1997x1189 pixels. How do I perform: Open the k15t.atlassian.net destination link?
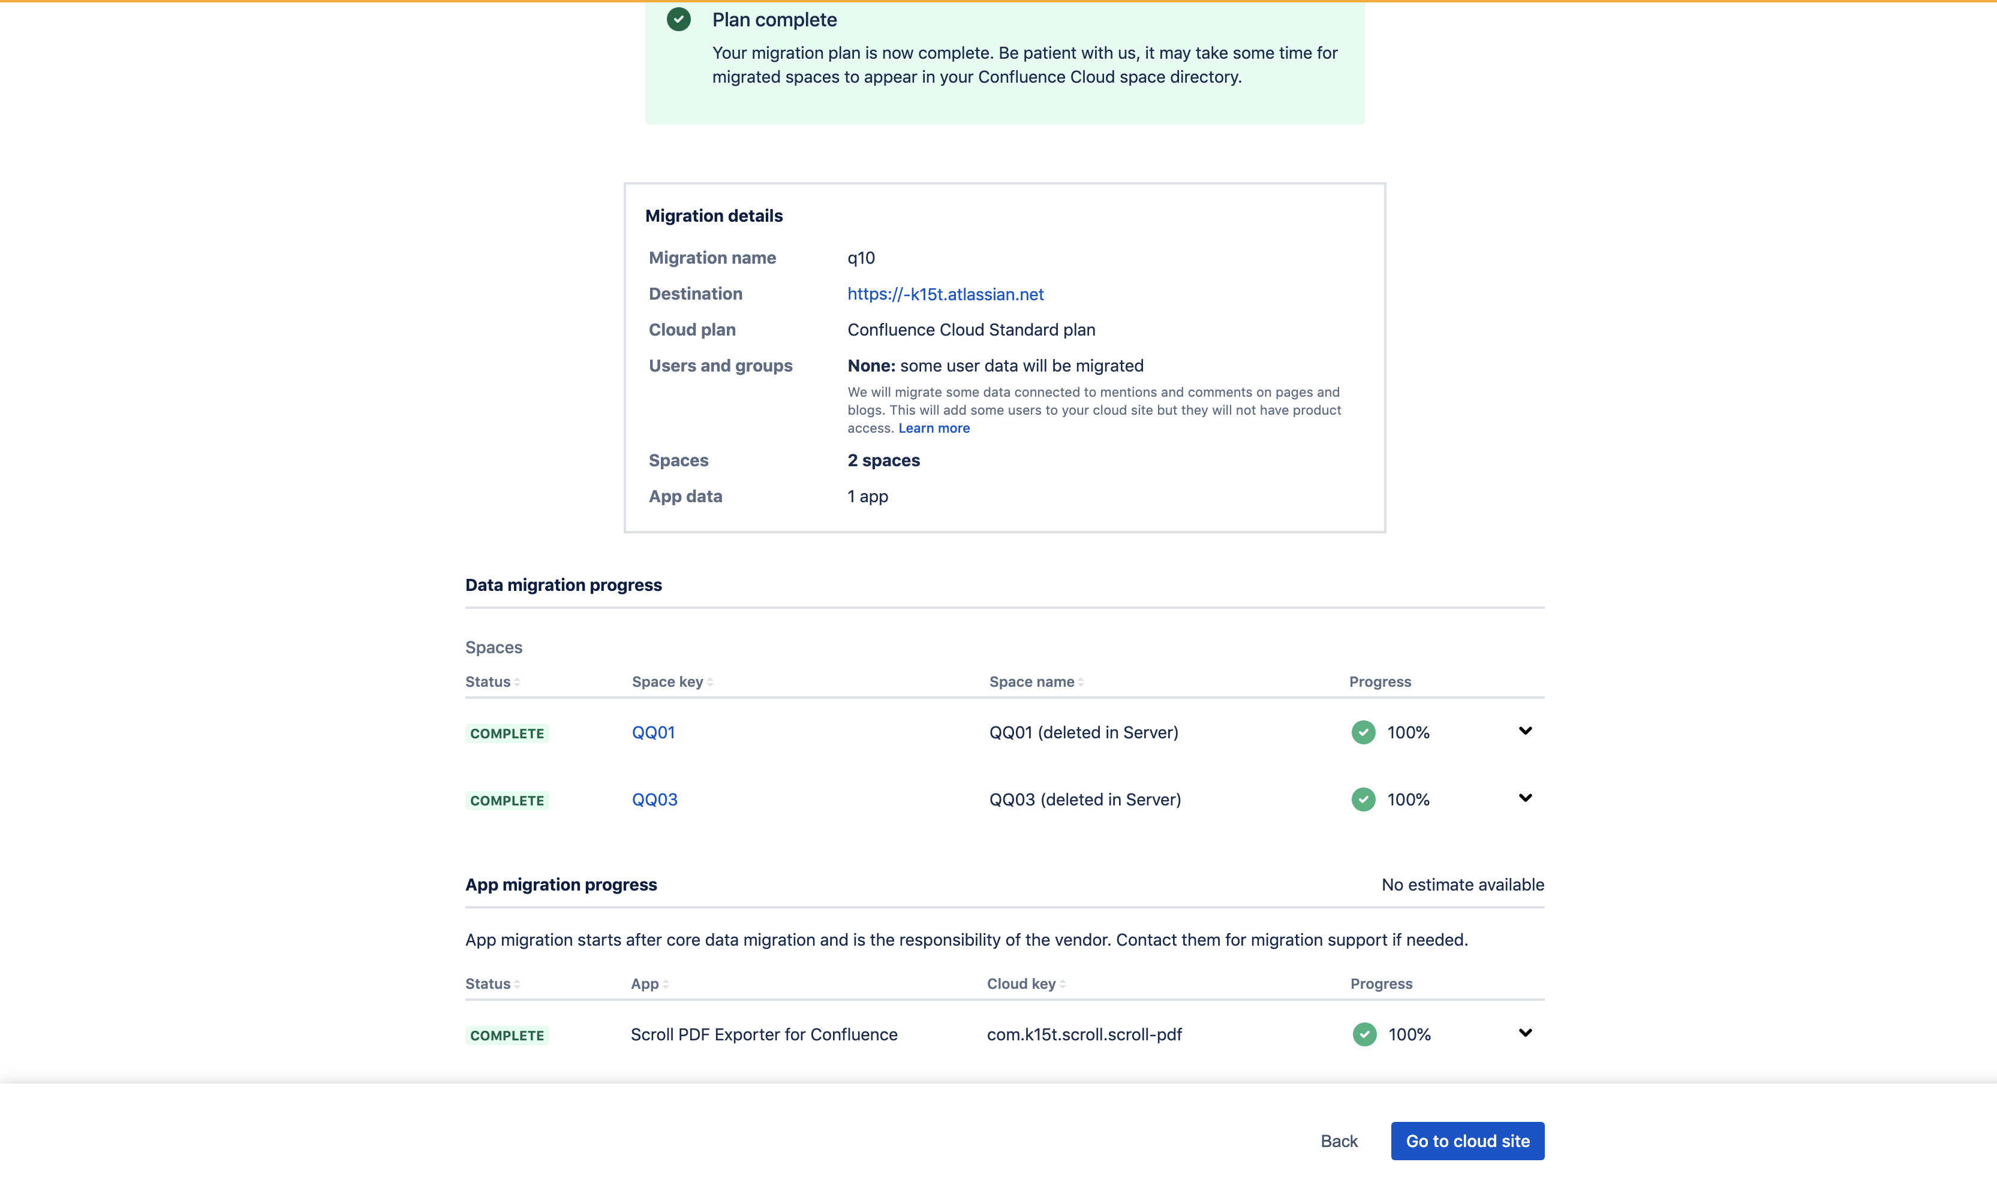945,294
